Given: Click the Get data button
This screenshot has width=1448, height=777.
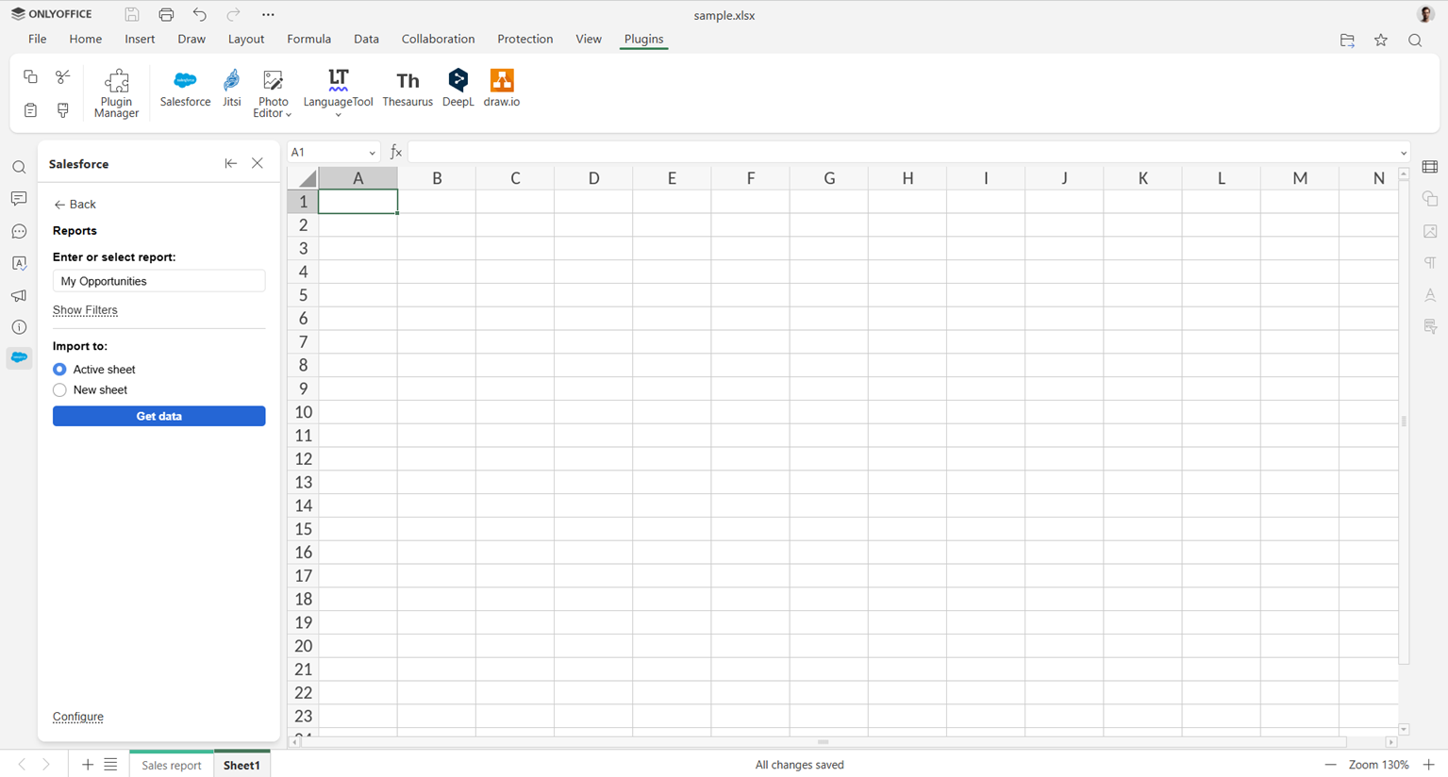Looking at the screenshot, I should click(x=158, y=416).
